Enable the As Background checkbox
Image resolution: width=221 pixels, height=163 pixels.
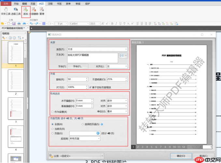point(53,112)
